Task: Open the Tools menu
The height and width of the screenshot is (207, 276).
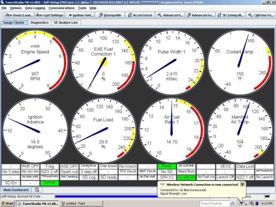Action: click(82, 8)
